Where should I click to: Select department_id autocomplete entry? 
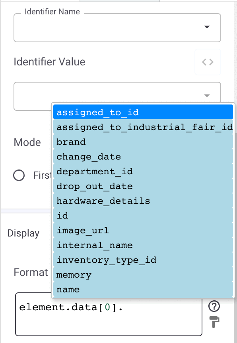143,171
